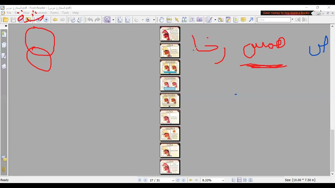Viewport: 335px width, 188px height.
Task: Select the Hand tool
Action: (x=161, y=20)
